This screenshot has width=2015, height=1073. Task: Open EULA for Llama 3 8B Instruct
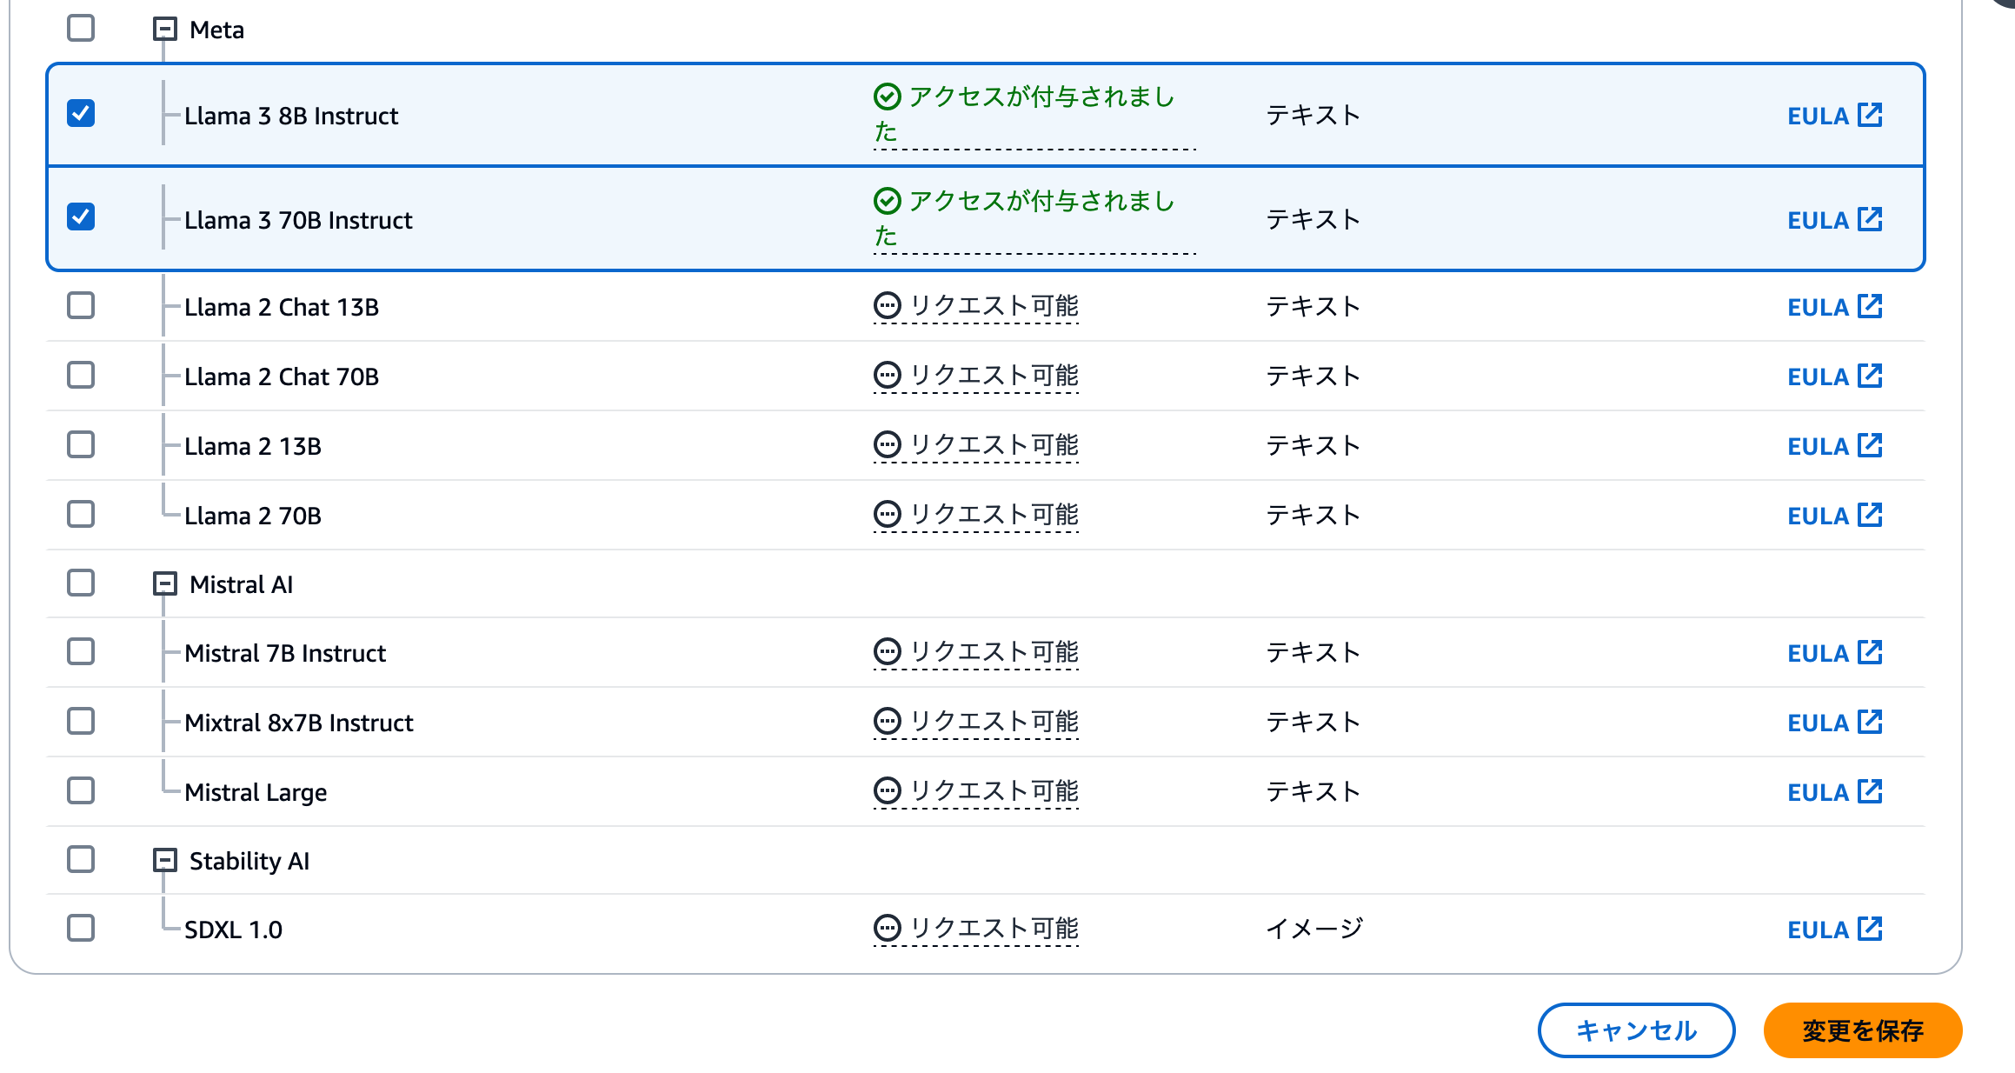pos(1834,115)
